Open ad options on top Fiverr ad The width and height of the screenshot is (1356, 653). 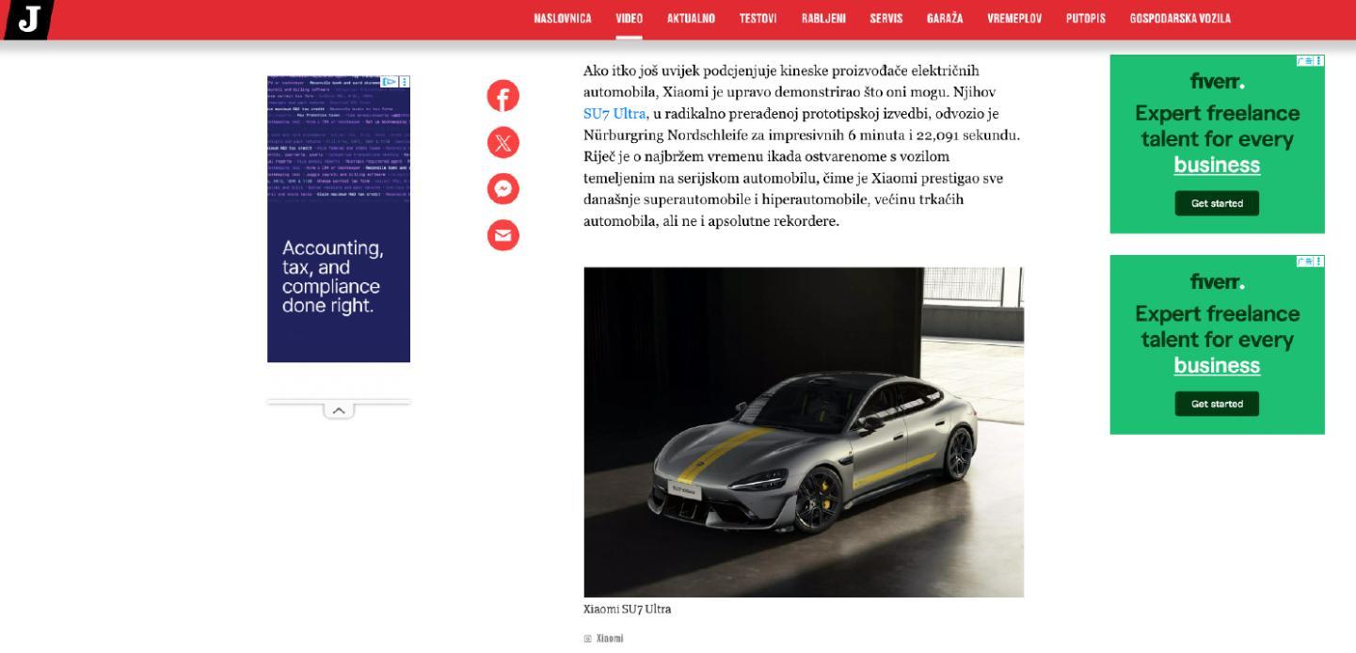coord(1319,60)
